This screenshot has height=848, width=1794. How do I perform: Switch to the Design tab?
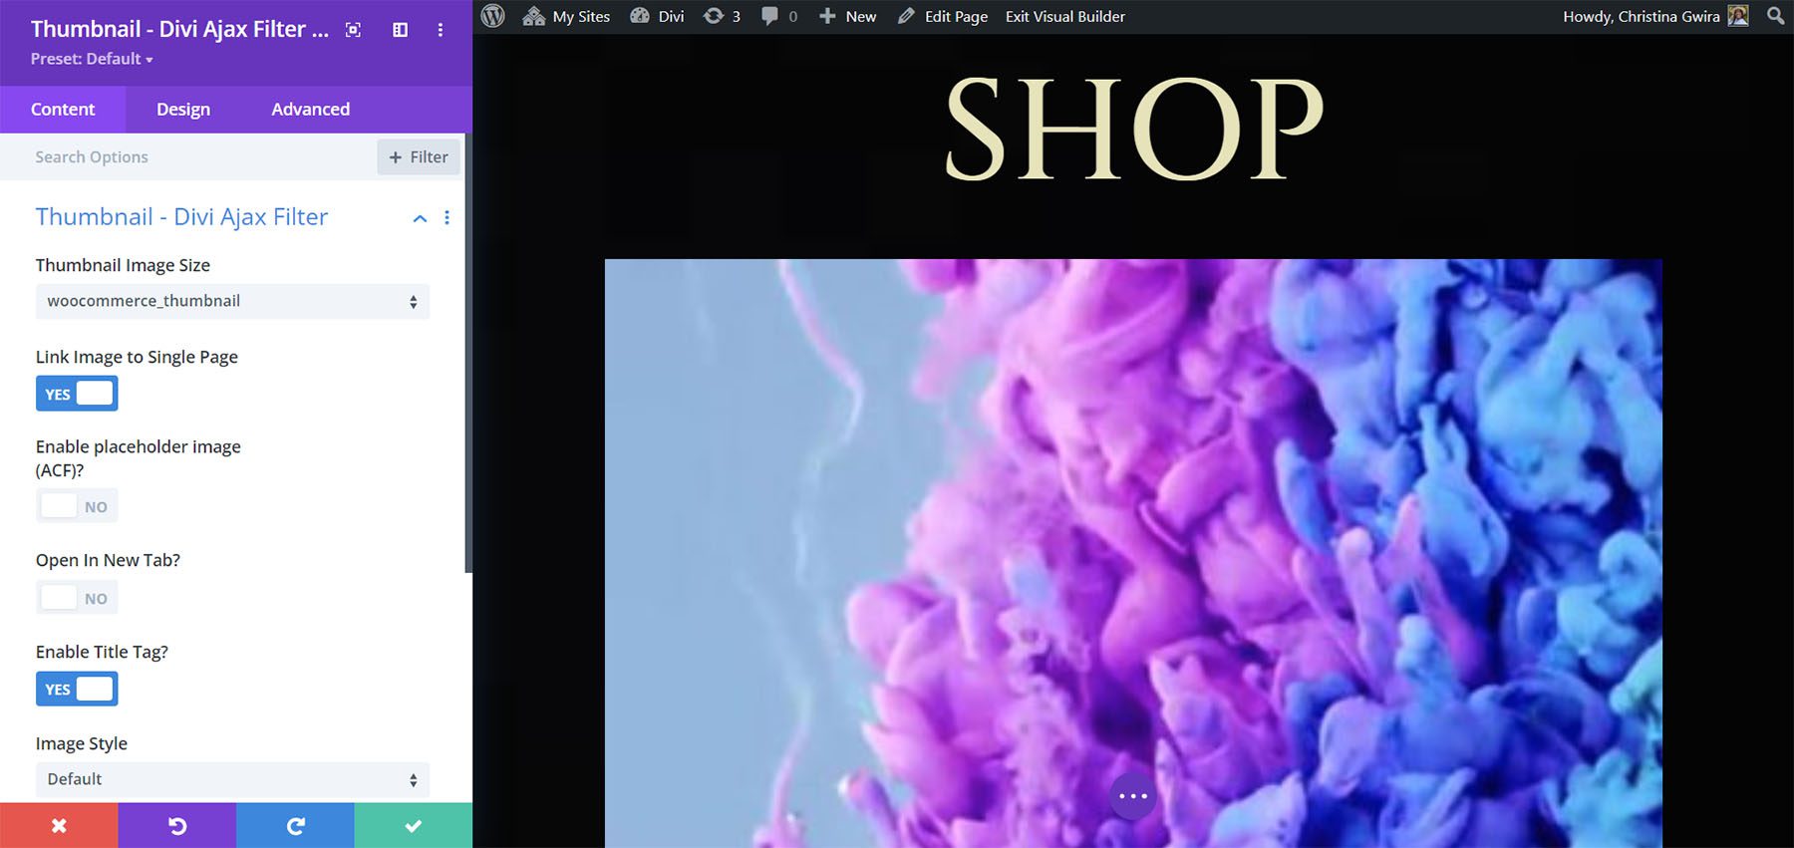183,110
